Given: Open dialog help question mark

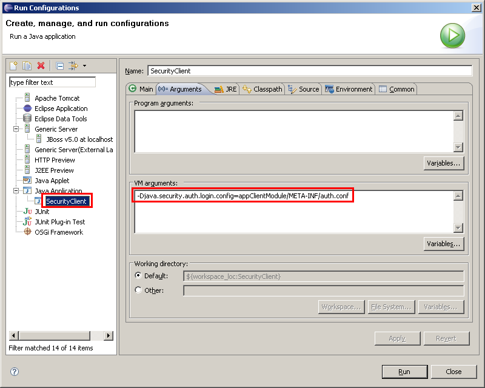Looking at the screenshot, I should (x=15, y=372).
